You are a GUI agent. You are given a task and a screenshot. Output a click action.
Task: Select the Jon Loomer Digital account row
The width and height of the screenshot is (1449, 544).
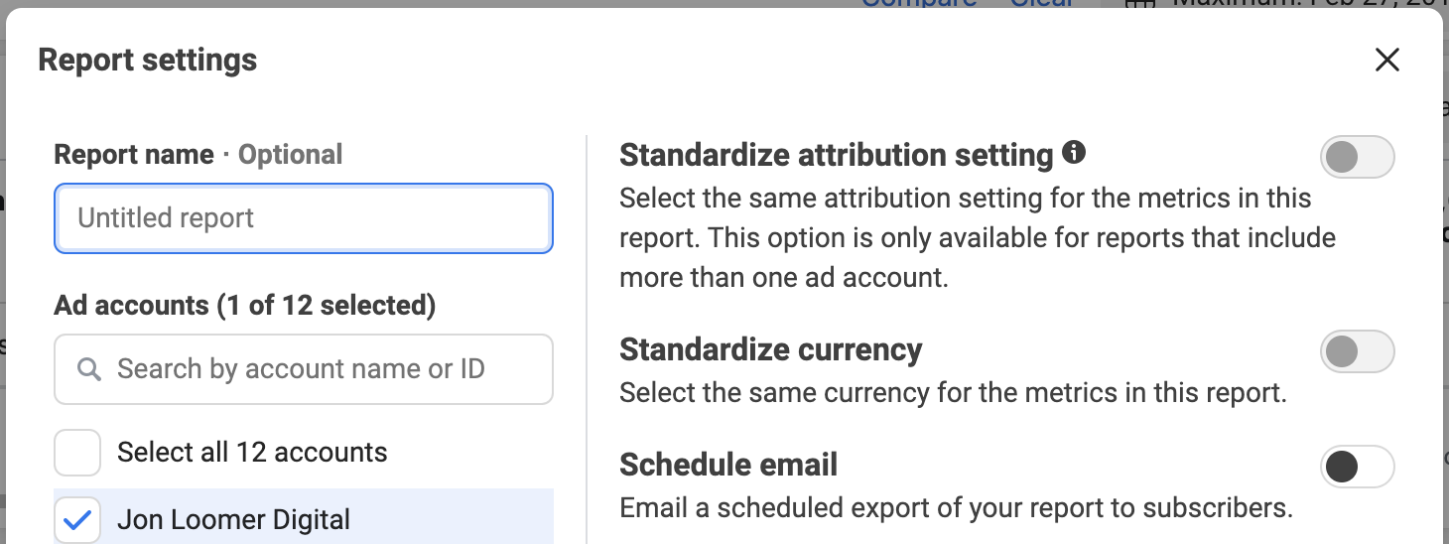304,516
